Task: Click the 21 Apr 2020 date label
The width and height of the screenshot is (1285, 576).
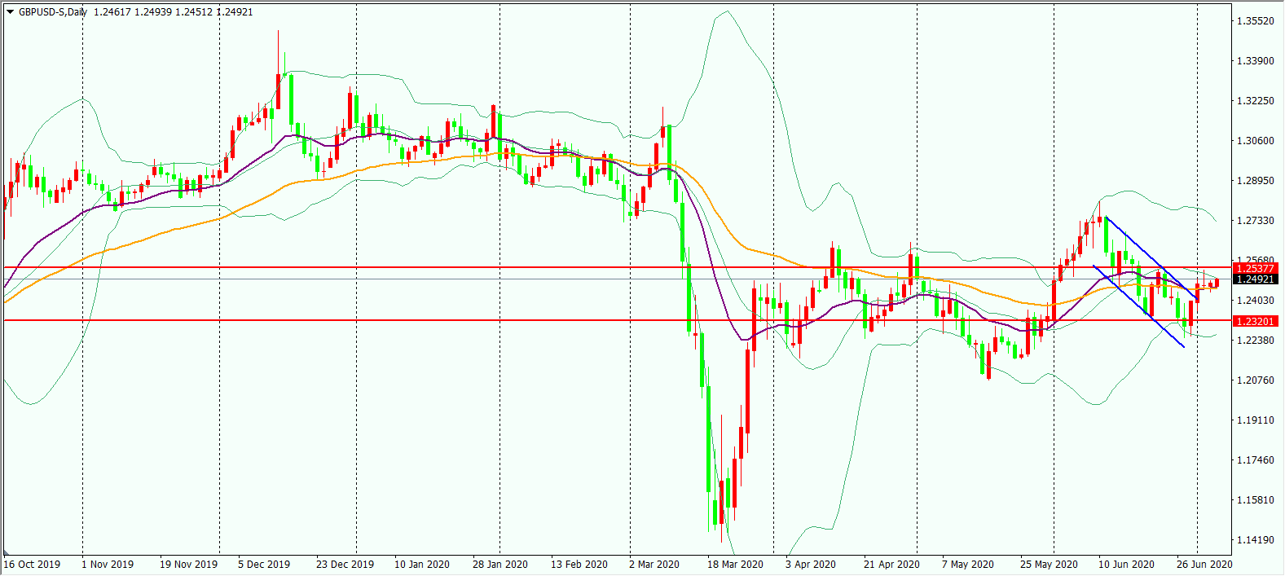Action: [x=891, y=564]
